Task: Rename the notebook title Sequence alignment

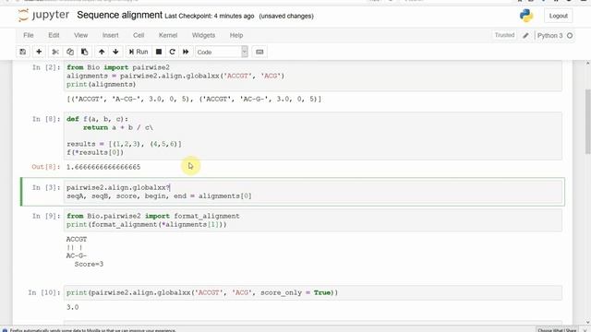Action: 119,15
